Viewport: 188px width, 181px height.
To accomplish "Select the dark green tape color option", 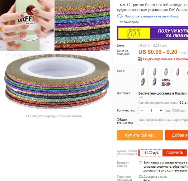I will [143, 82].
